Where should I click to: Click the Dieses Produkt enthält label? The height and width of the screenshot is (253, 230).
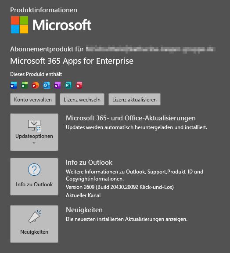(36, 74)
